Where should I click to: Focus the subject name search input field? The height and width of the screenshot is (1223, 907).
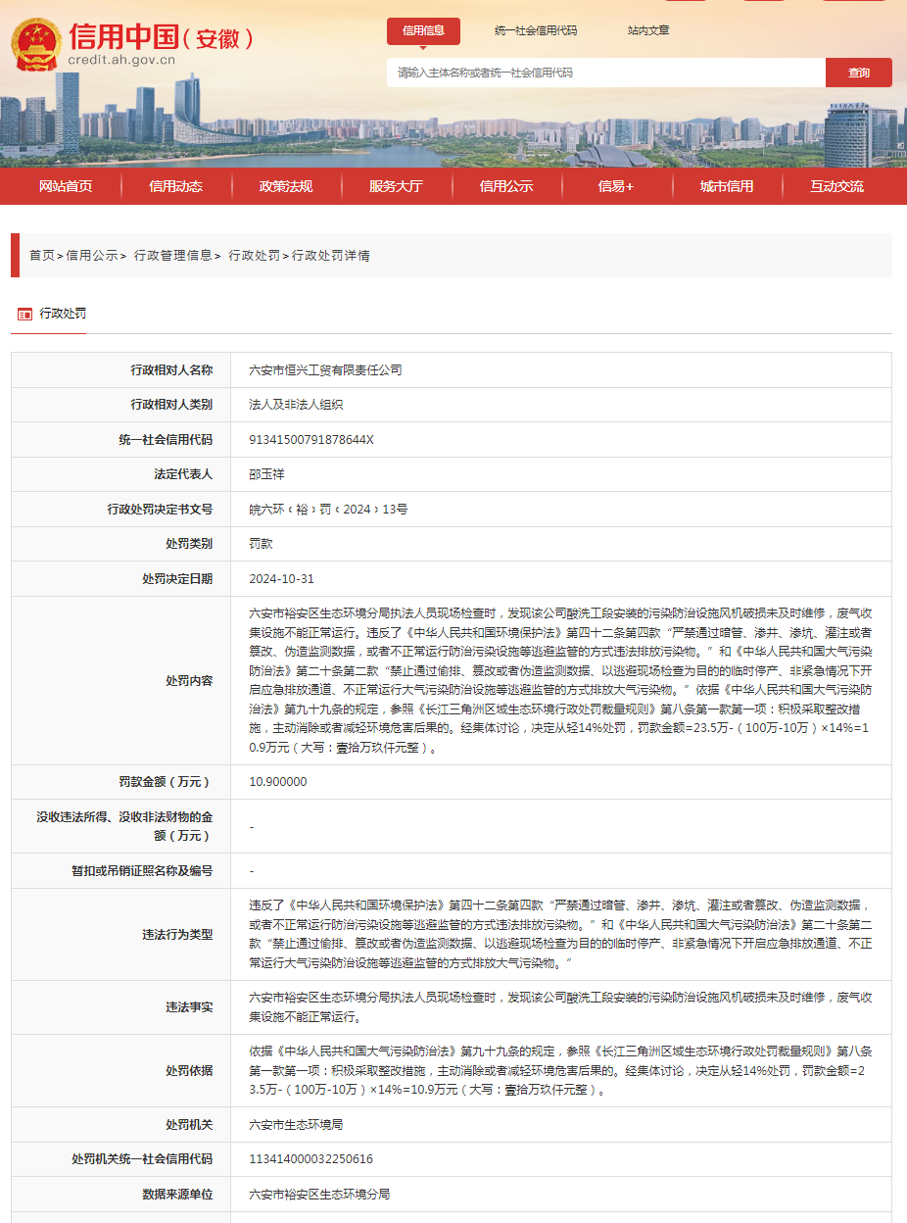605,73
